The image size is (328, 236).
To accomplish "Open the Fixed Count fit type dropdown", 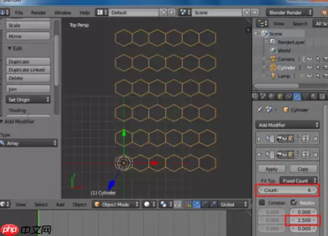I will tap(298, 181).
